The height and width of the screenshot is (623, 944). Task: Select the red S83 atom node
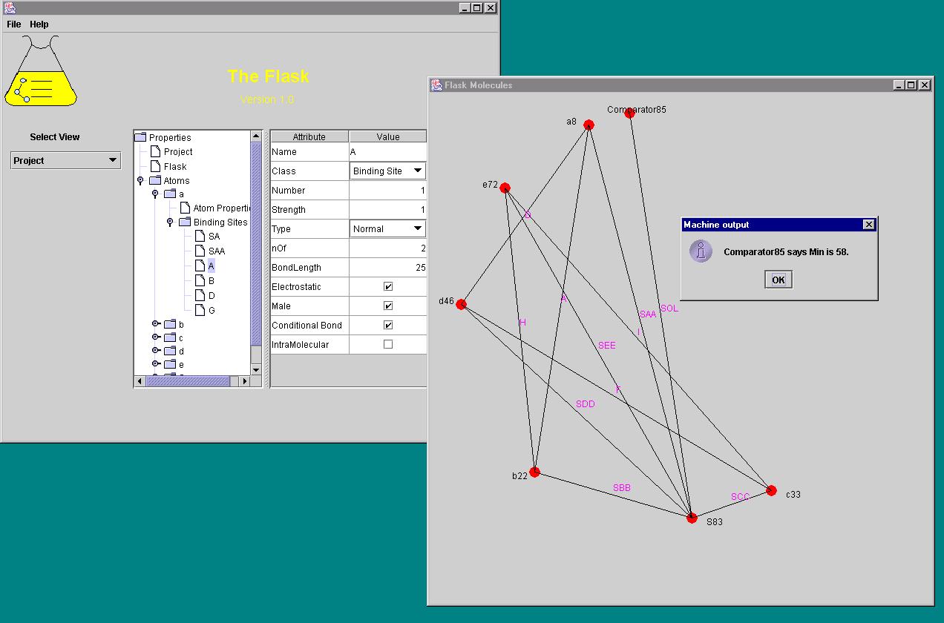692,518
